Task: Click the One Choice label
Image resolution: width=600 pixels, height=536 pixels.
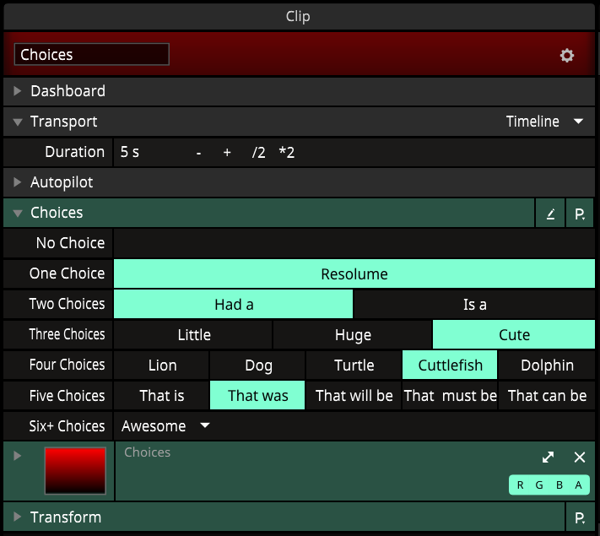Action: click(x=67, y=273)
